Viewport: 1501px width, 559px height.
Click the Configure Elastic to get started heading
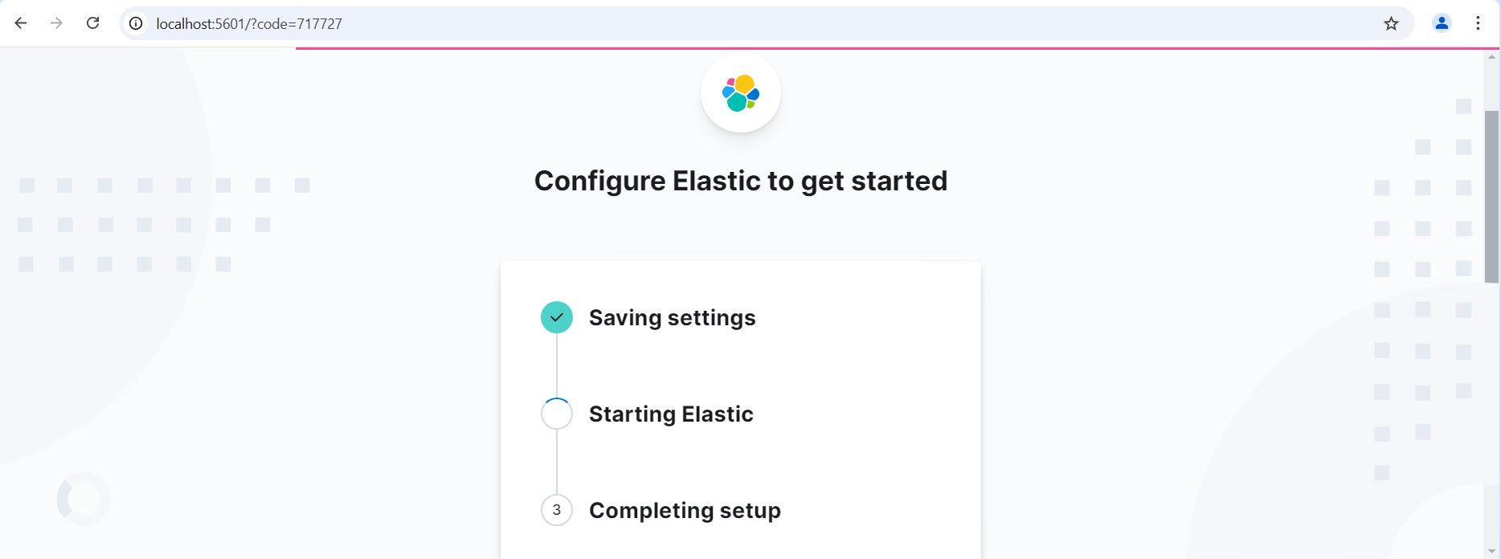click(741, 181)
